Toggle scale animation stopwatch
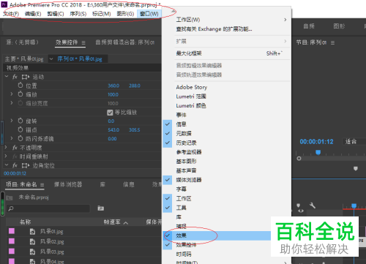This screenshot has width=366, height=264. (x=20, y=94)
